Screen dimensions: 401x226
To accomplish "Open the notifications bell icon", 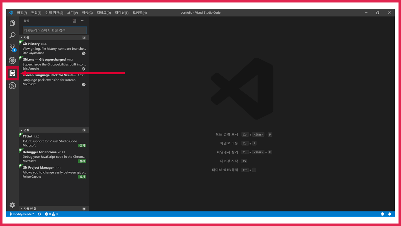I will pyautogui.click(x=389, y=214).
